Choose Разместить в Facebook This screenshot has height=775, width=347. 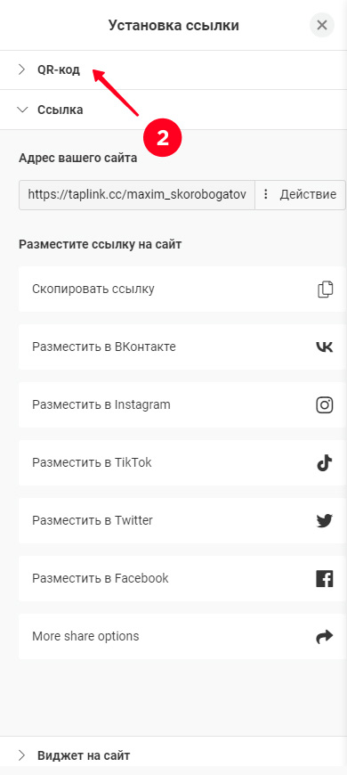click(182, 578)
